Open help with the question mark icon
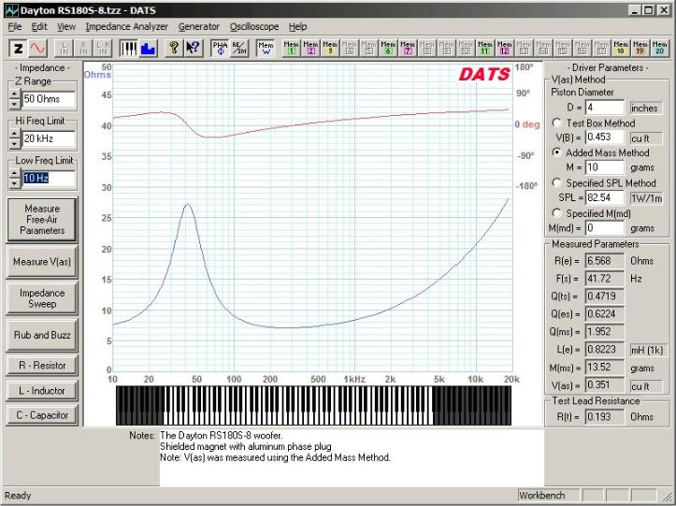Image resolution: width=676 pixels, height=506 pixels. 173,48
